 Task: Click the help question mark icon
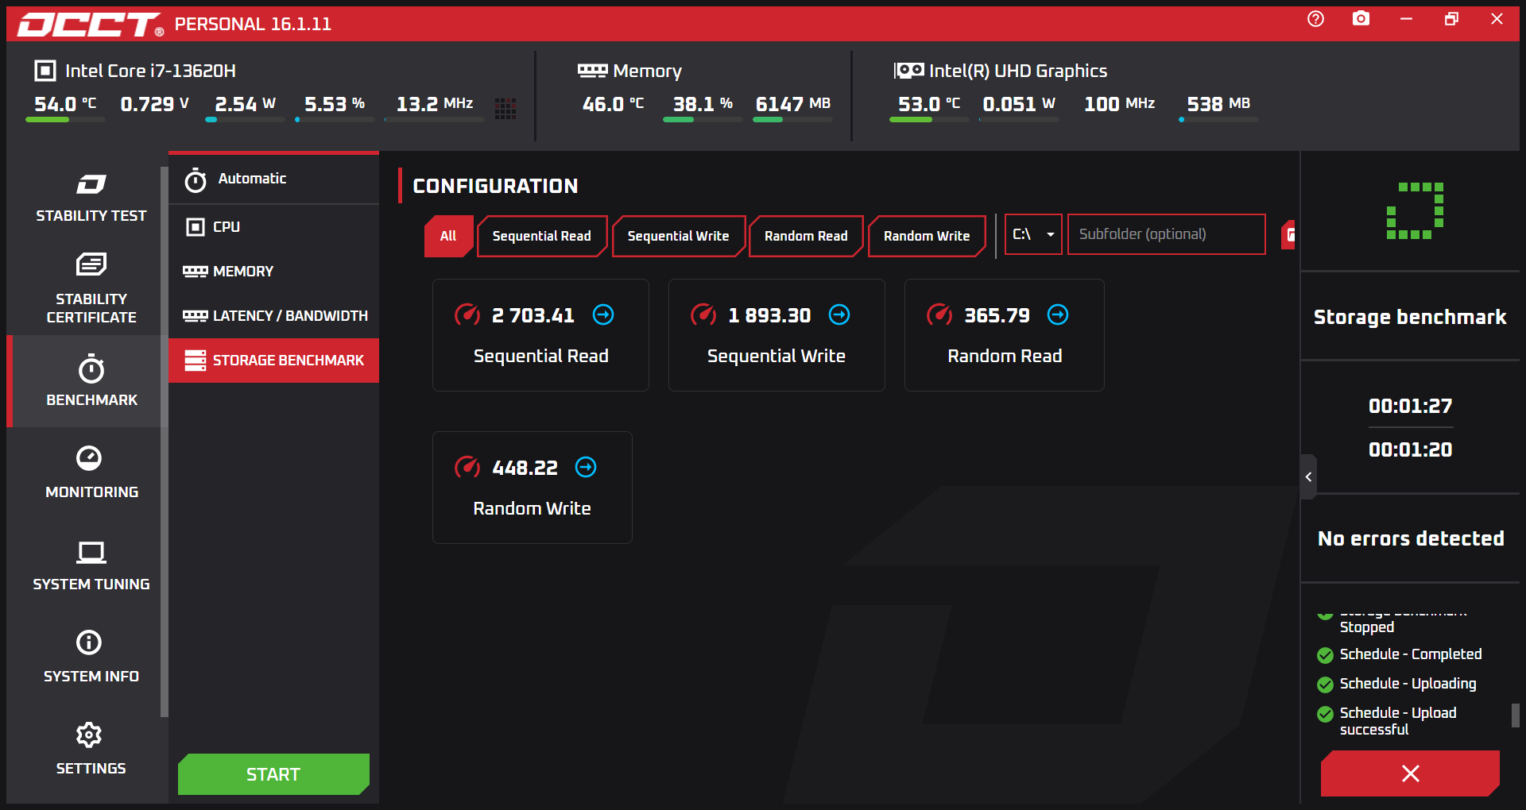coord(1315,18)
